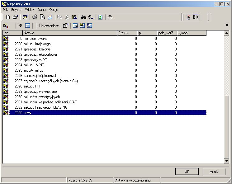
Task: Select row 'zakupów nie podleg. odliczeniu VAT'
Action: (104, 102)
